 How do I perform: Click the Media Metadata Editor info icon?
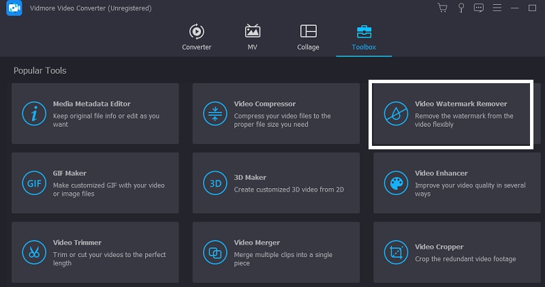click(x=33, y=114)
